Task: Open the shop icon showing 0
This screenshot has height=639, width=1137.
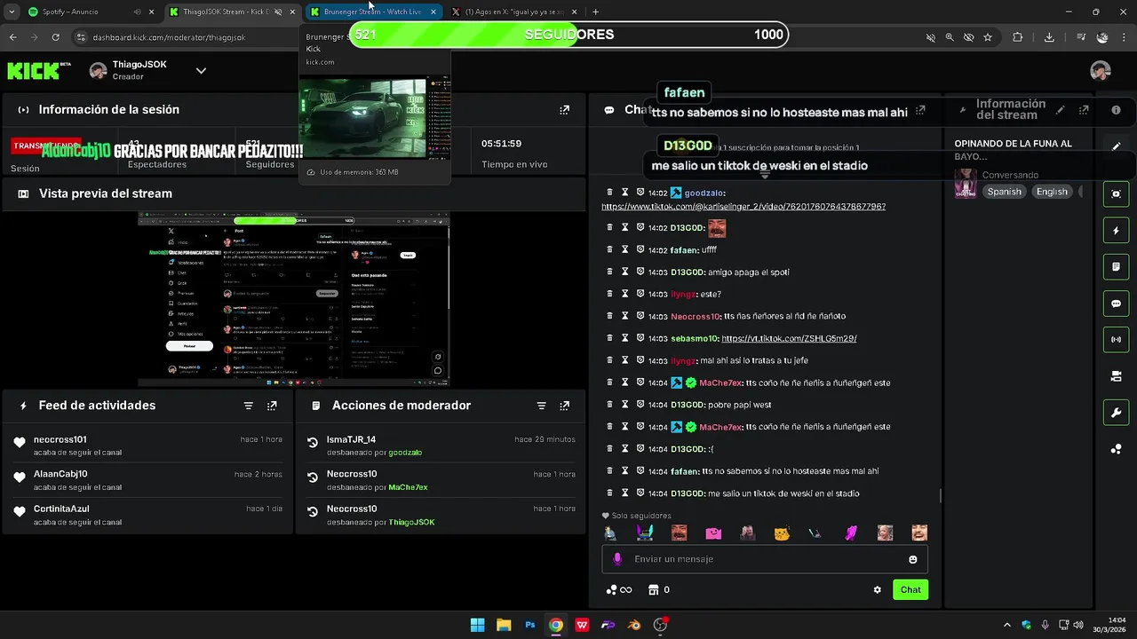Action: 659,589
